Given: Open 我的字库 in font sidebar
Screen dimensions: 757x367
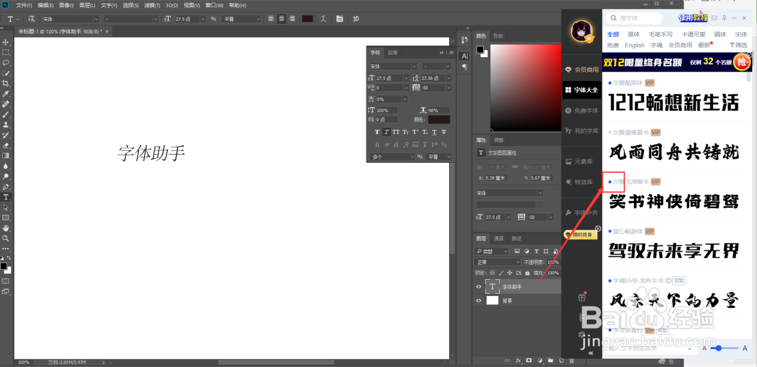Looking at the screenshot, I should pyautogui.click(x=581, y=131).
